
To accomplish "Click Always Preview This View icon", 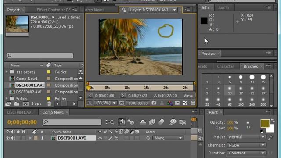I will pos(90,103).
